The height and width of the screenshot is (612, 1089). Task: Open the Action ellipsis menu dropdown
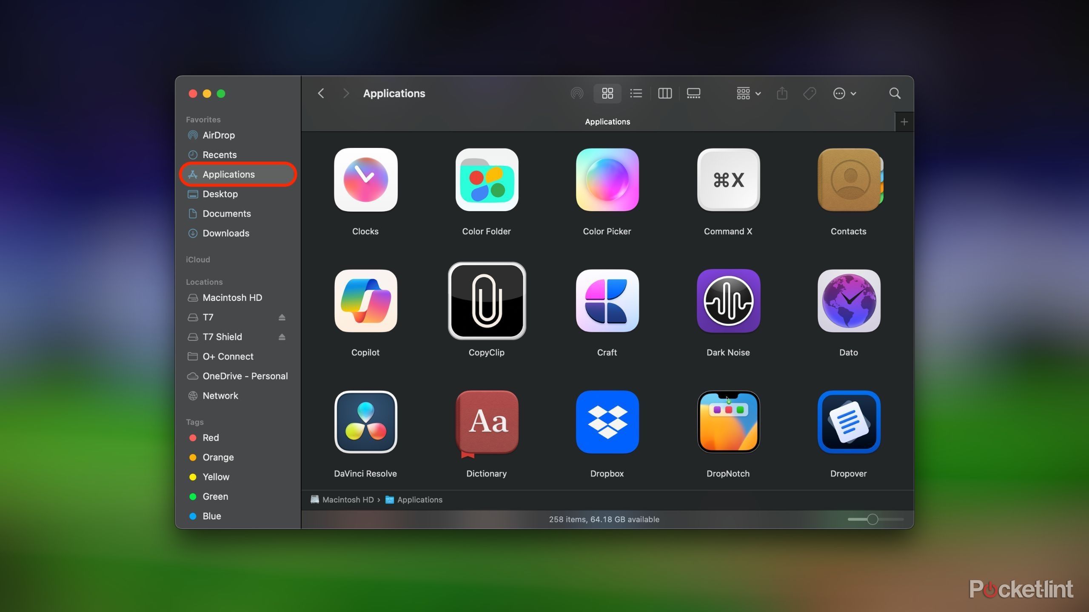[844, 93]
